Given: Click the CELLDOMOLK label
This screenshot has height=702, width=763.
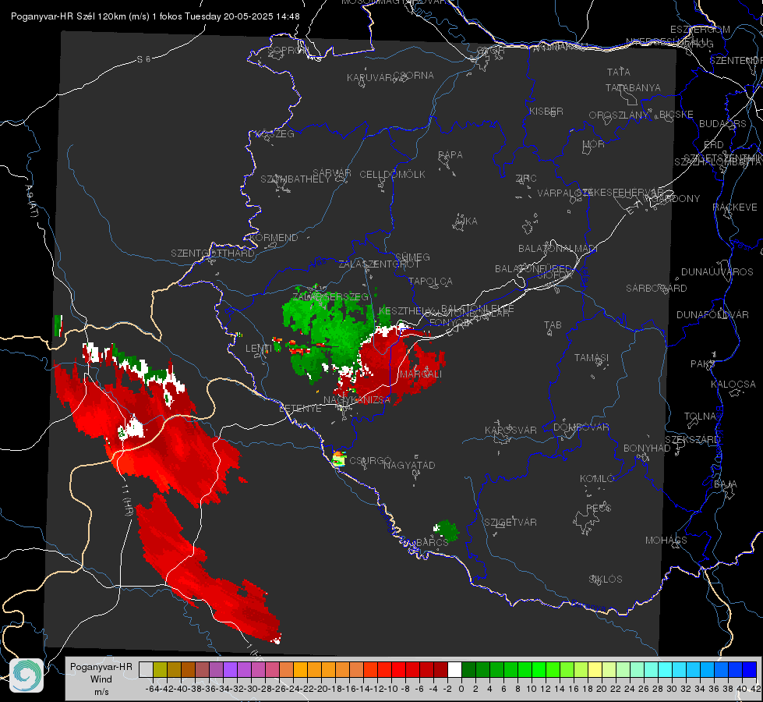Looking at the screenshot, I should click(x=392, y=175).
